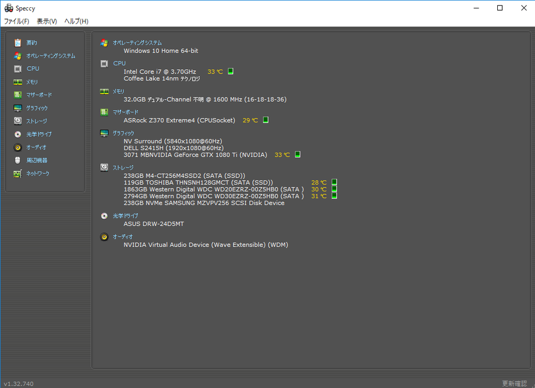This screenshot has height=388, width=535.
Task: Click the memory icon in summary panel
Action: pos(104,91)
